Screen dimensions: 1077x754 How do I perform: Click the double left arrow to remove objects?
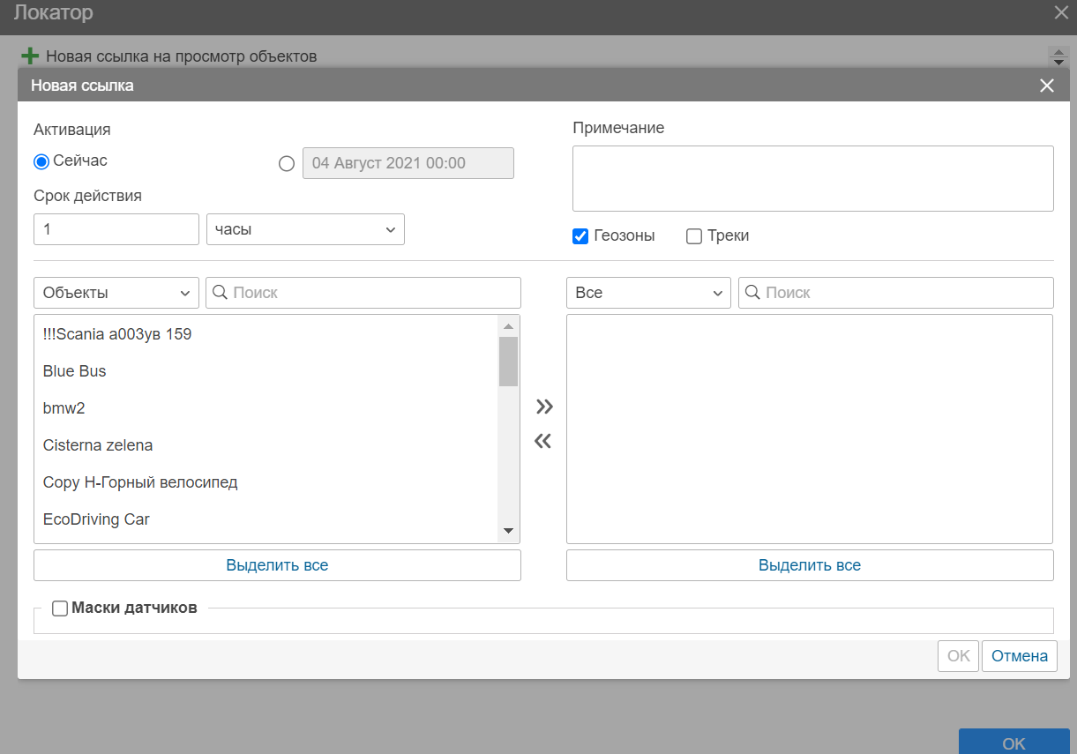pyautogui.click(x=542, y=441)
